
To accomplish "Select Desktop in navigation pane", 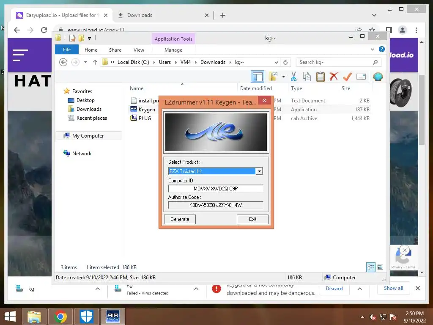I will click(85, 100).
